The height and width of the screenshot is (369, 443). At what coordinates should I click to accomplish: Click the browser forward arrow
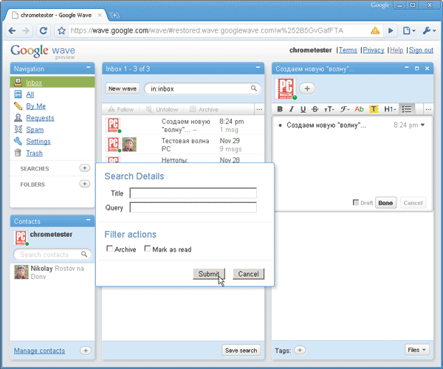point(26,30)
